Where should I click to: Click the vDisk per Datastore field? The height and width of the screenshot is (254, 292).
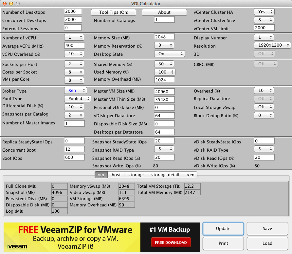tap(164, 116)
